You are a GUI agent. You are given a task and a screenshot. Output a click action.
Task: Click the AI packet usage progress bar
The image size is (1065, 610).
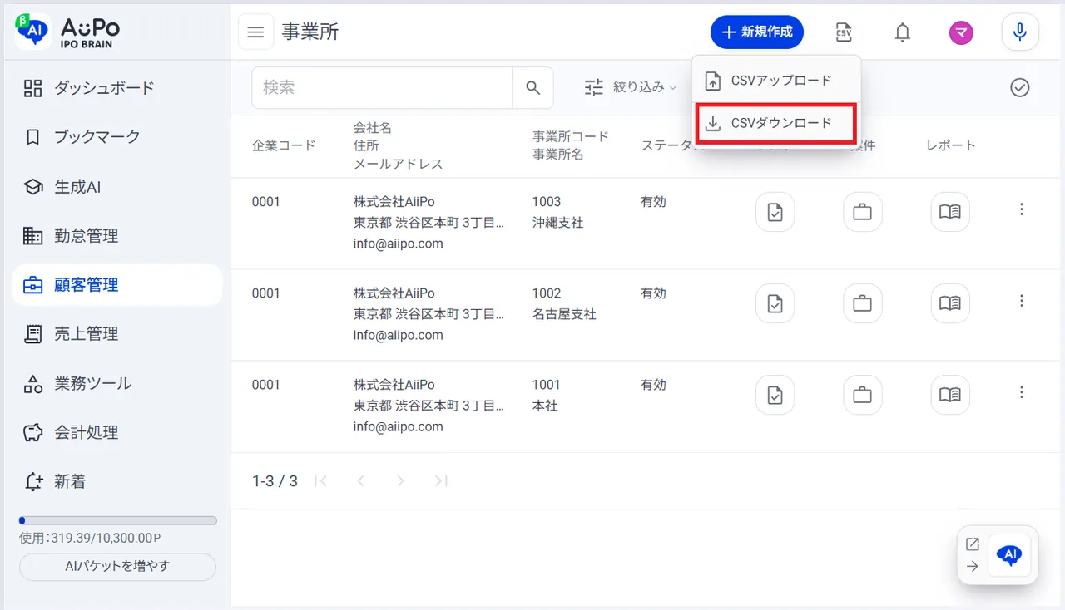117,521
